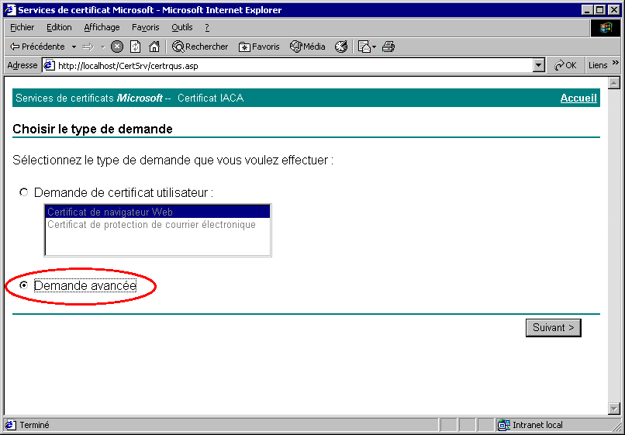Open the Rechercher search pane
The image size is (625, 435).
(200, 47)
